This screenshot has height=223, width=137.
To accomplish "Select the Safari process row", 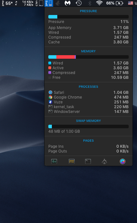I will (88, 93).
